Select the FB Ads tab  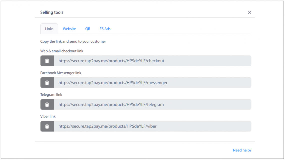tap(105, 29)
